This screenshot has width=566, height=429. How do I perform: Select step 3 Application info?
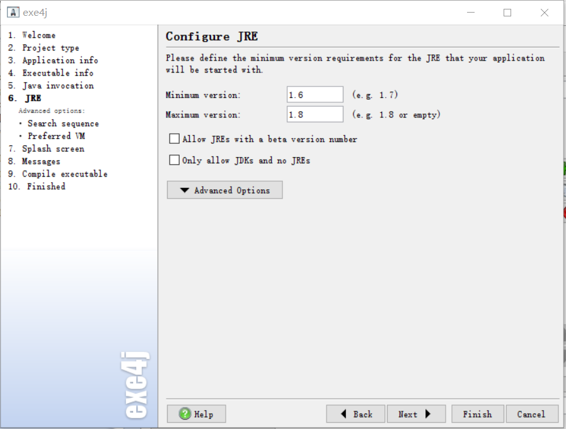click(53, 61)
